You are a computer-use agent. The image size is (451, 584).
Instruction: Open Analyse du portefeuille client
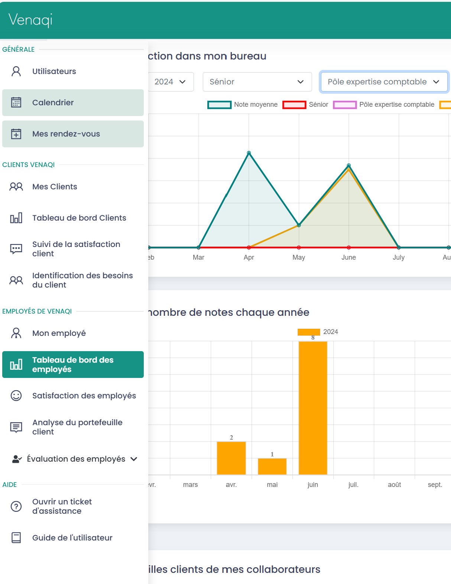(73, 427)
